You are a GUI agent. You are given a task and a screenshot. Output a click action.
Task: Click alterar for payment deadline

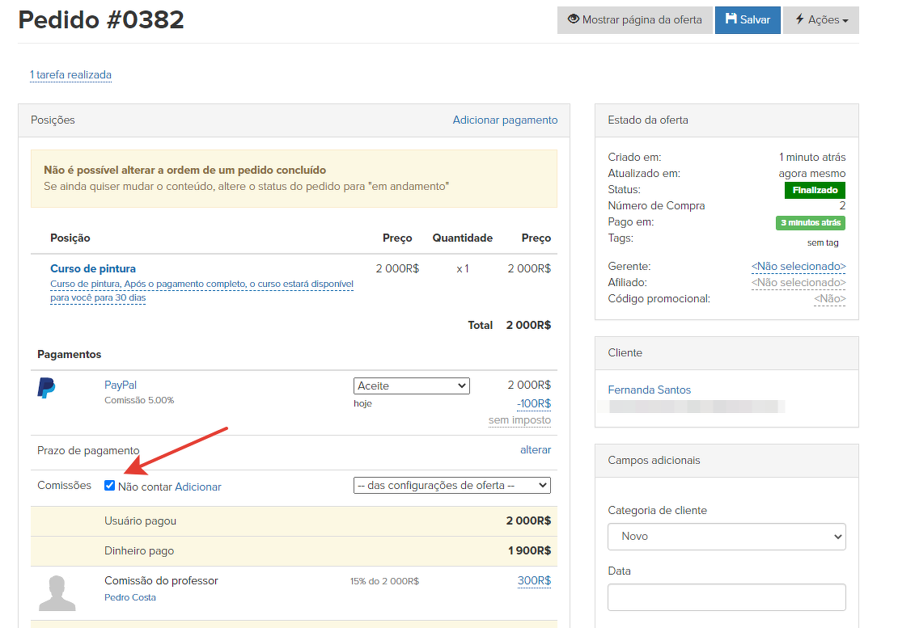point(535,450)
